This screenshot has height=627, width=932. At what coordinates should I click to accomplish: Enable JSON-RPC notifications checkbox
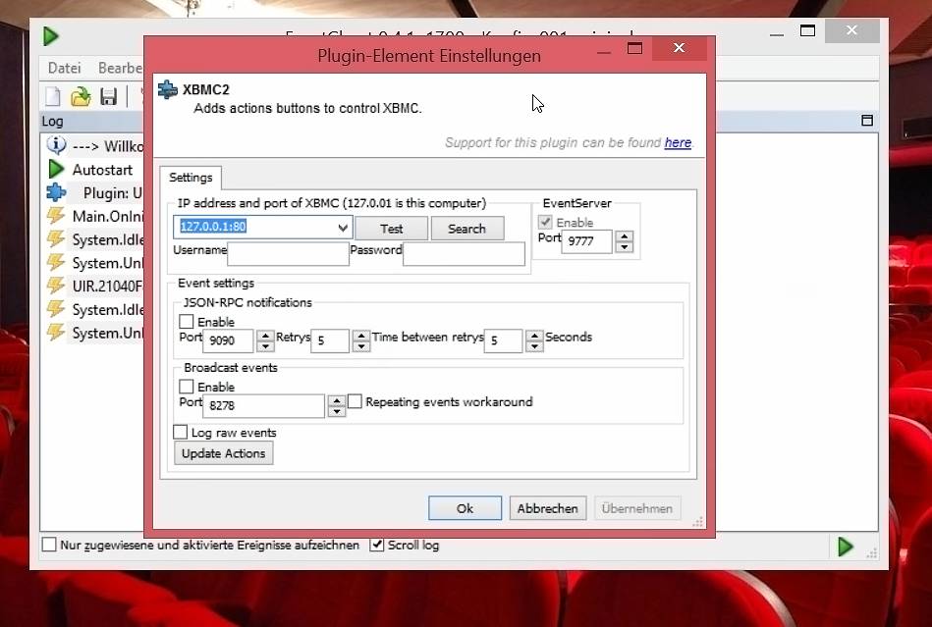[186, 321]
